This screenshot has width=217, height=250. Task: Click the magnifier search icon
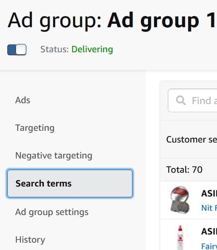pos(181,100)
